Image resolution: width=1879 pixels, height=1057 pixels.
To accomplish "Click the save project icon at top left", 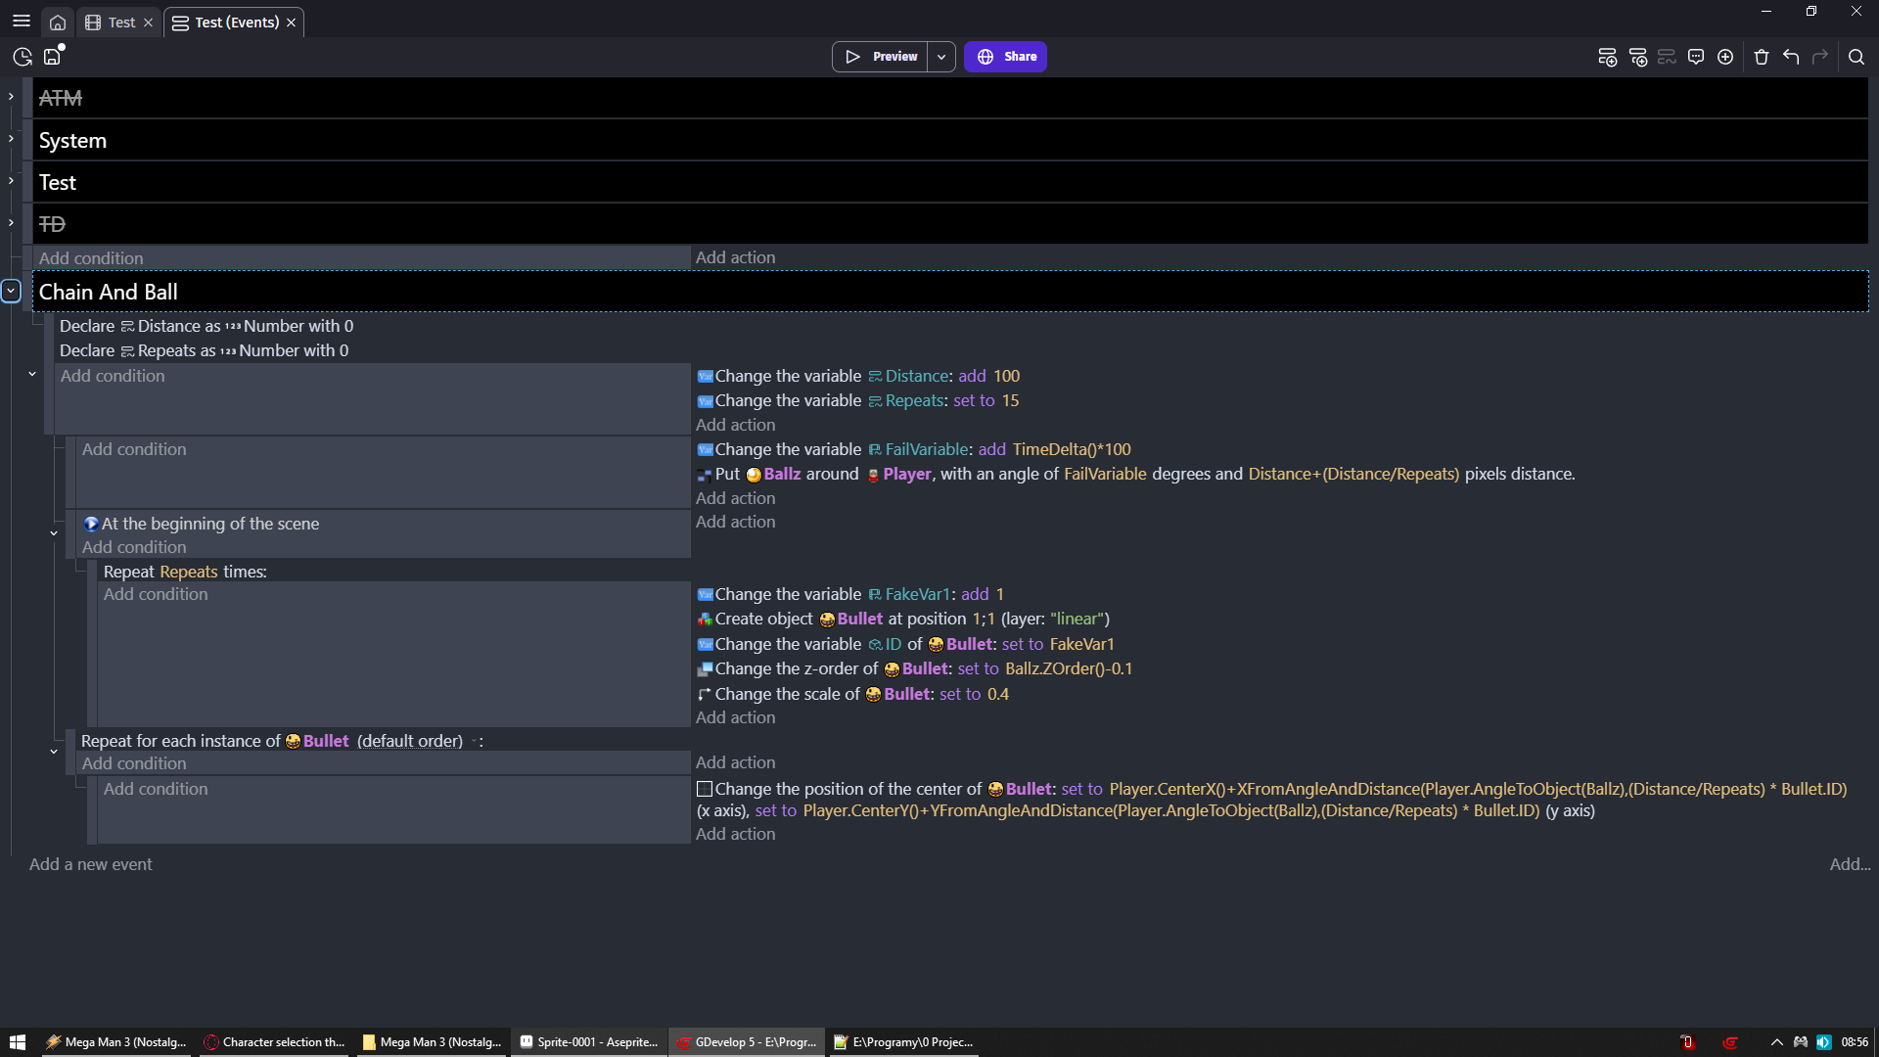I will pos(53,57).
